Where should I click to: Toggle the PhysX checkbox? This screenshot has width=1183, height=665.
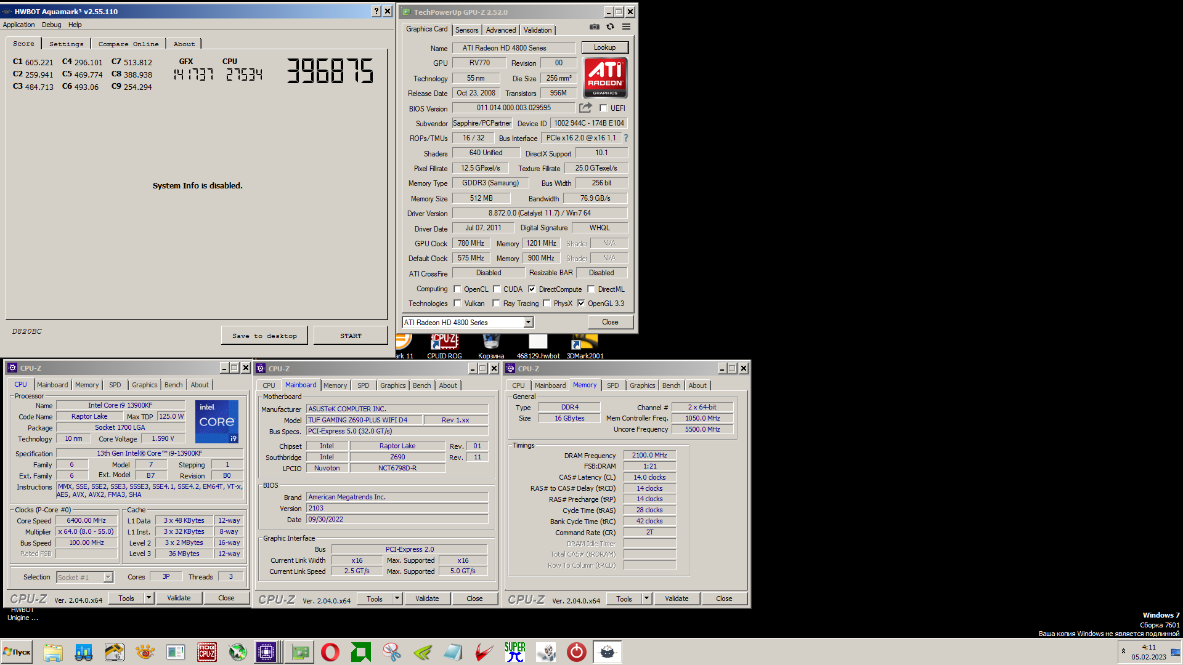click(547, 303)
